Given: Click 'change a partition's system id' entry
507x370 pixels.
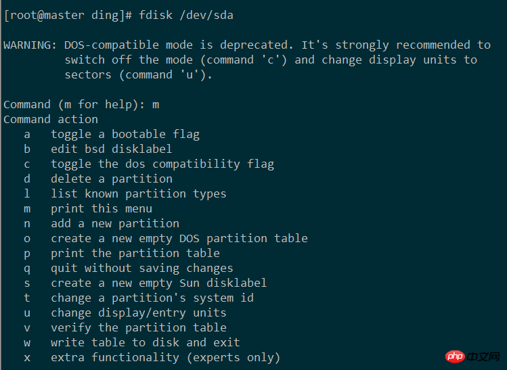Looking at the screenshot, I should click(152, 298).
